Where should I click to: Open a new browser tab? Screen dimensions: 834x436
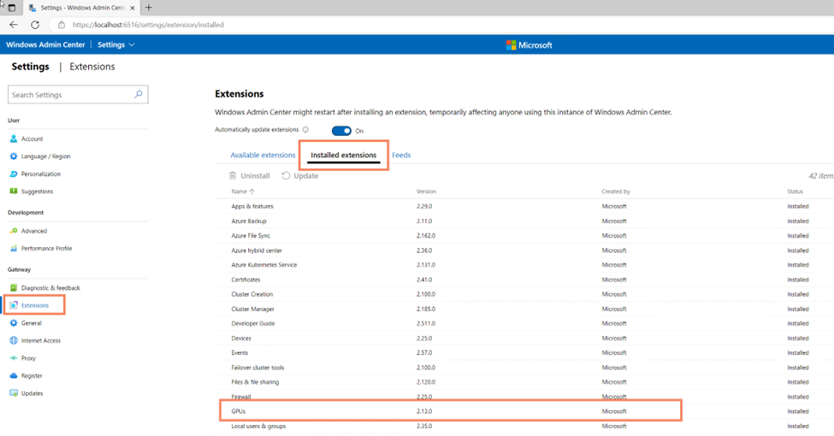click(148, 8)
